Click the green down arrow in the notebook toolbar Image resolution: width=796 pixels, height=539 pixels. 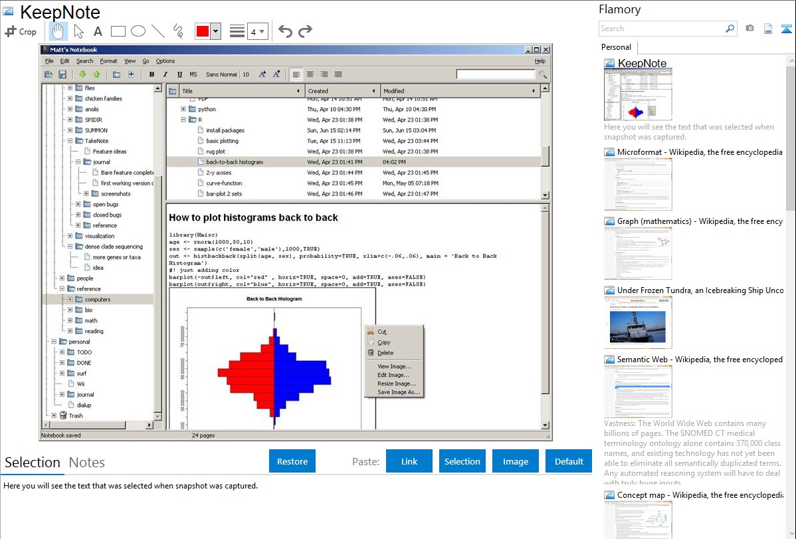coord(82,74)
